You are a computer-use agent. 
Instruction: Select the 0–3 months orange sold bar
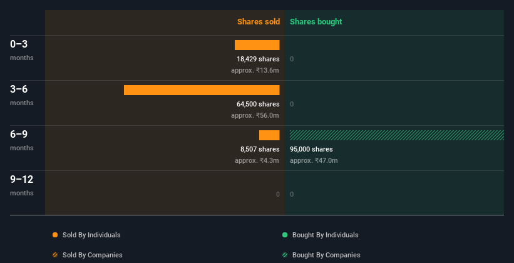[x=257, y=45]
